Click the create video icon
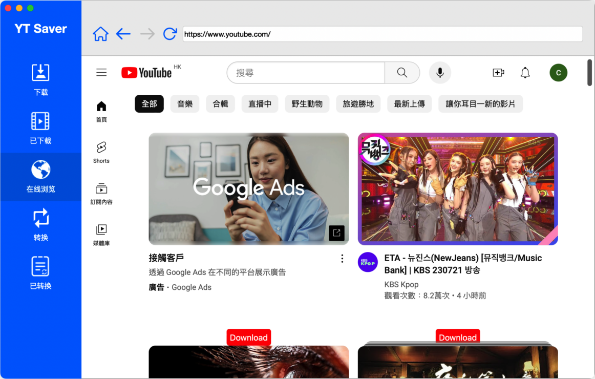 498,72
